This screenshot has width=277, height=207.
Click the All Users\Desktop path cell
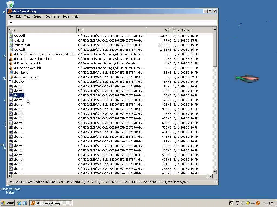pyautogui.click(x=108, y=63)
